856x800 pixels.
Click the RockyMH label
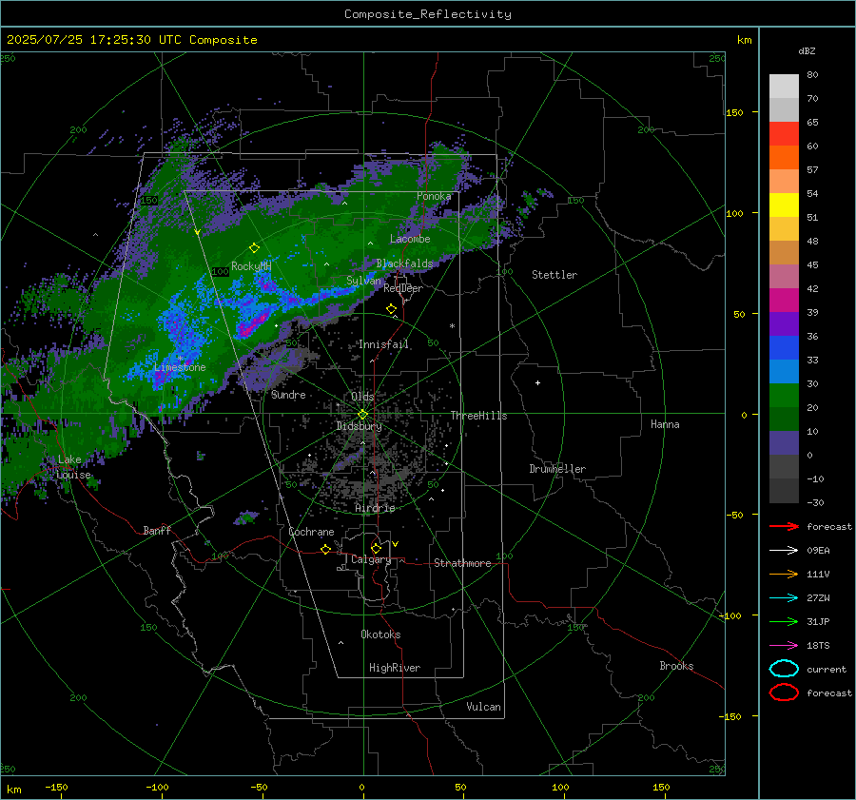tap(251, 266)
